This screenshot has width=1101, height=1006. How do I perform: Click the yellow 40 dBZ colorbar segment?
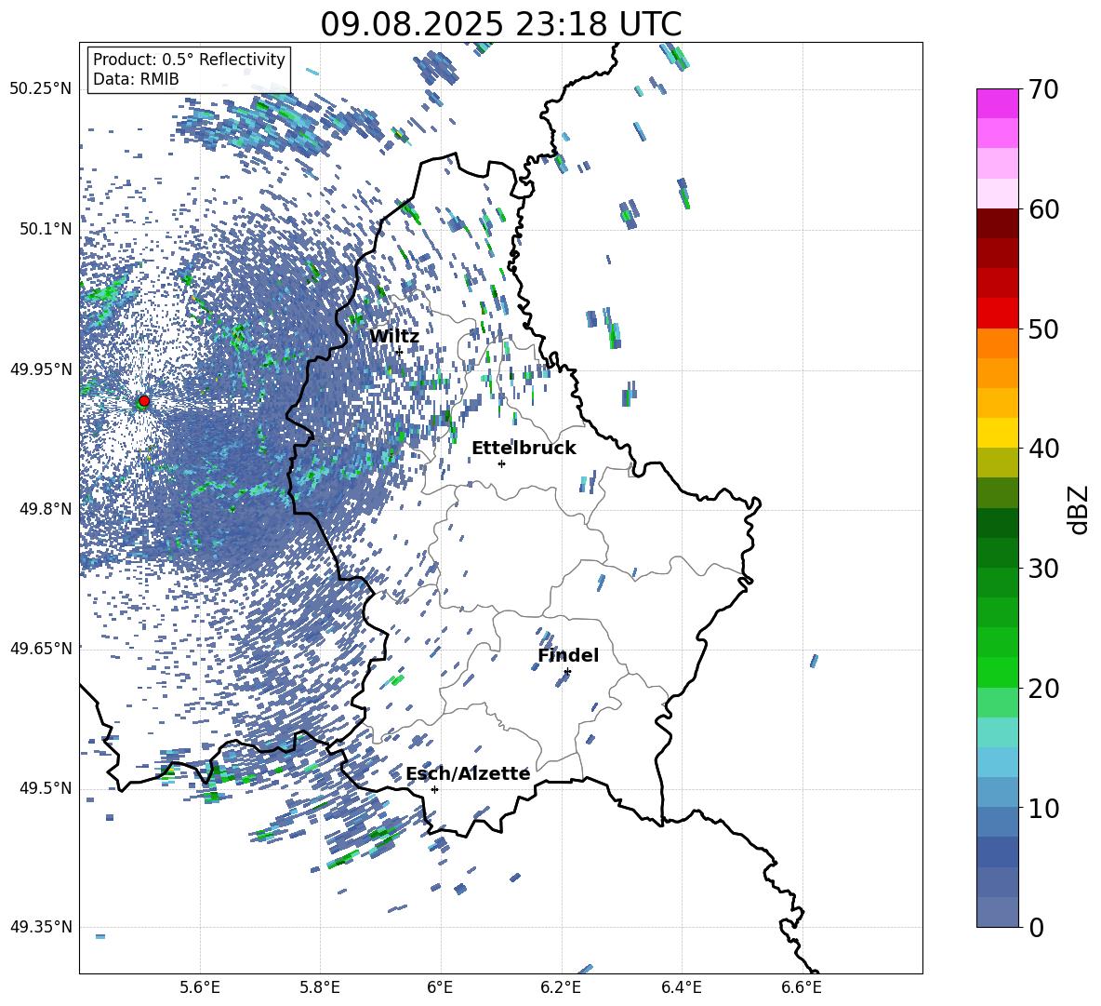point(998,433)
